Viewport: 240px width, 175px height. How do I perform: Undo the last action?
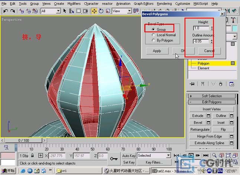[x=6, y=11]
